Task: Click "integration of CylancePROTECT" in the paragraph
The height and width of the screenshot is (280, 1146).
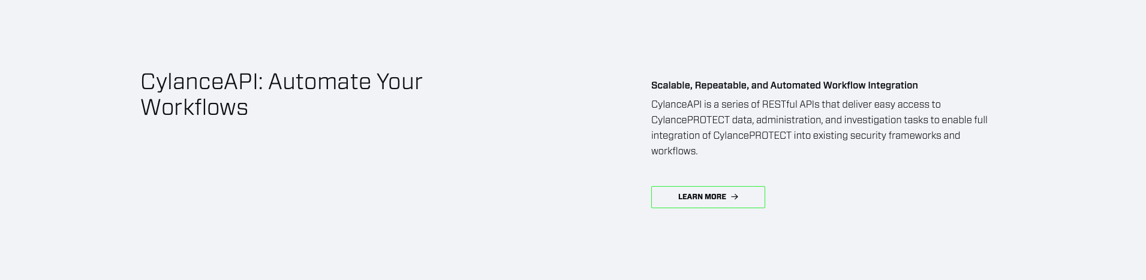Action: [721, 136]
